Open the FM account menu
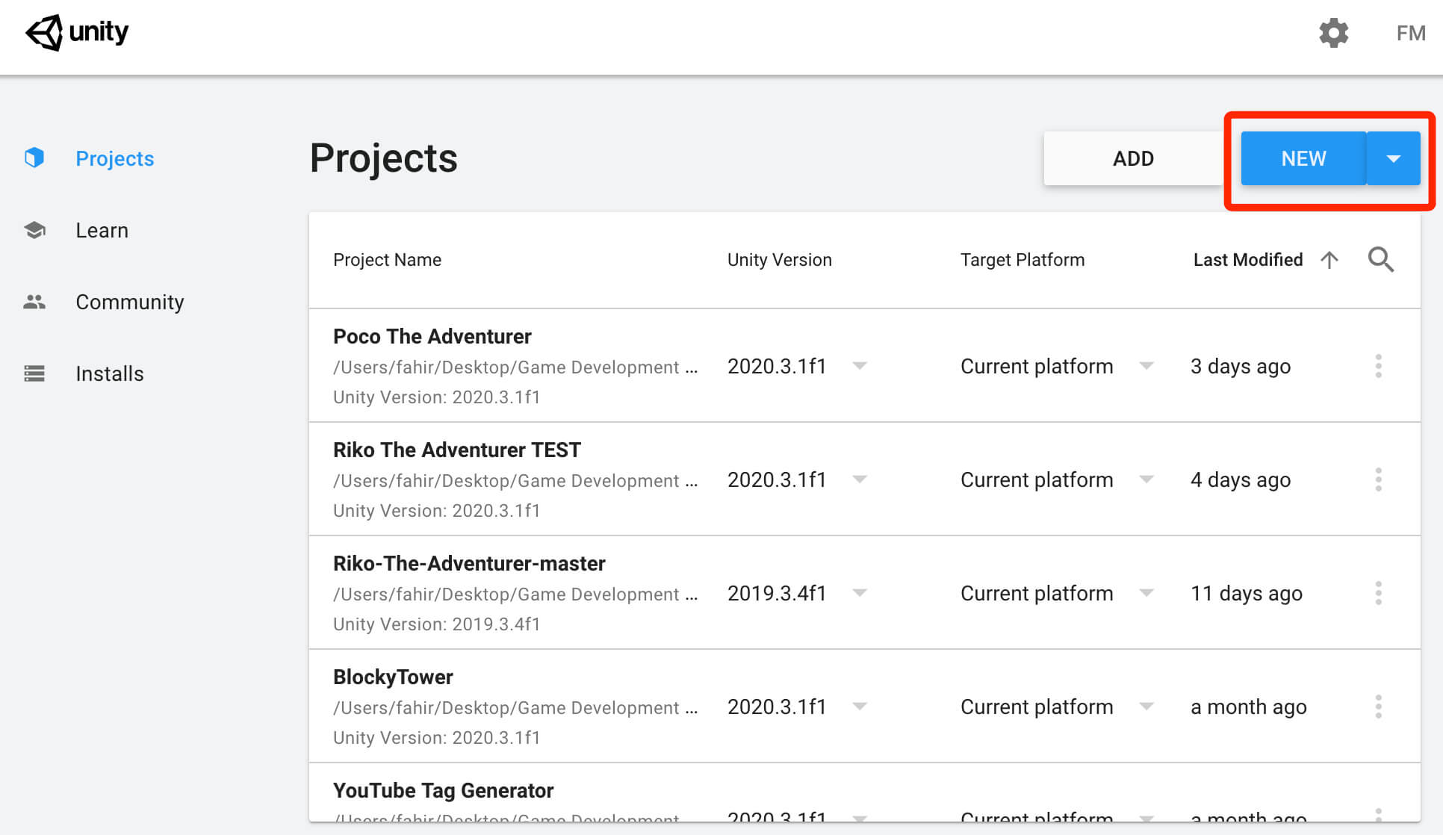 click(x=1411, y=33)
